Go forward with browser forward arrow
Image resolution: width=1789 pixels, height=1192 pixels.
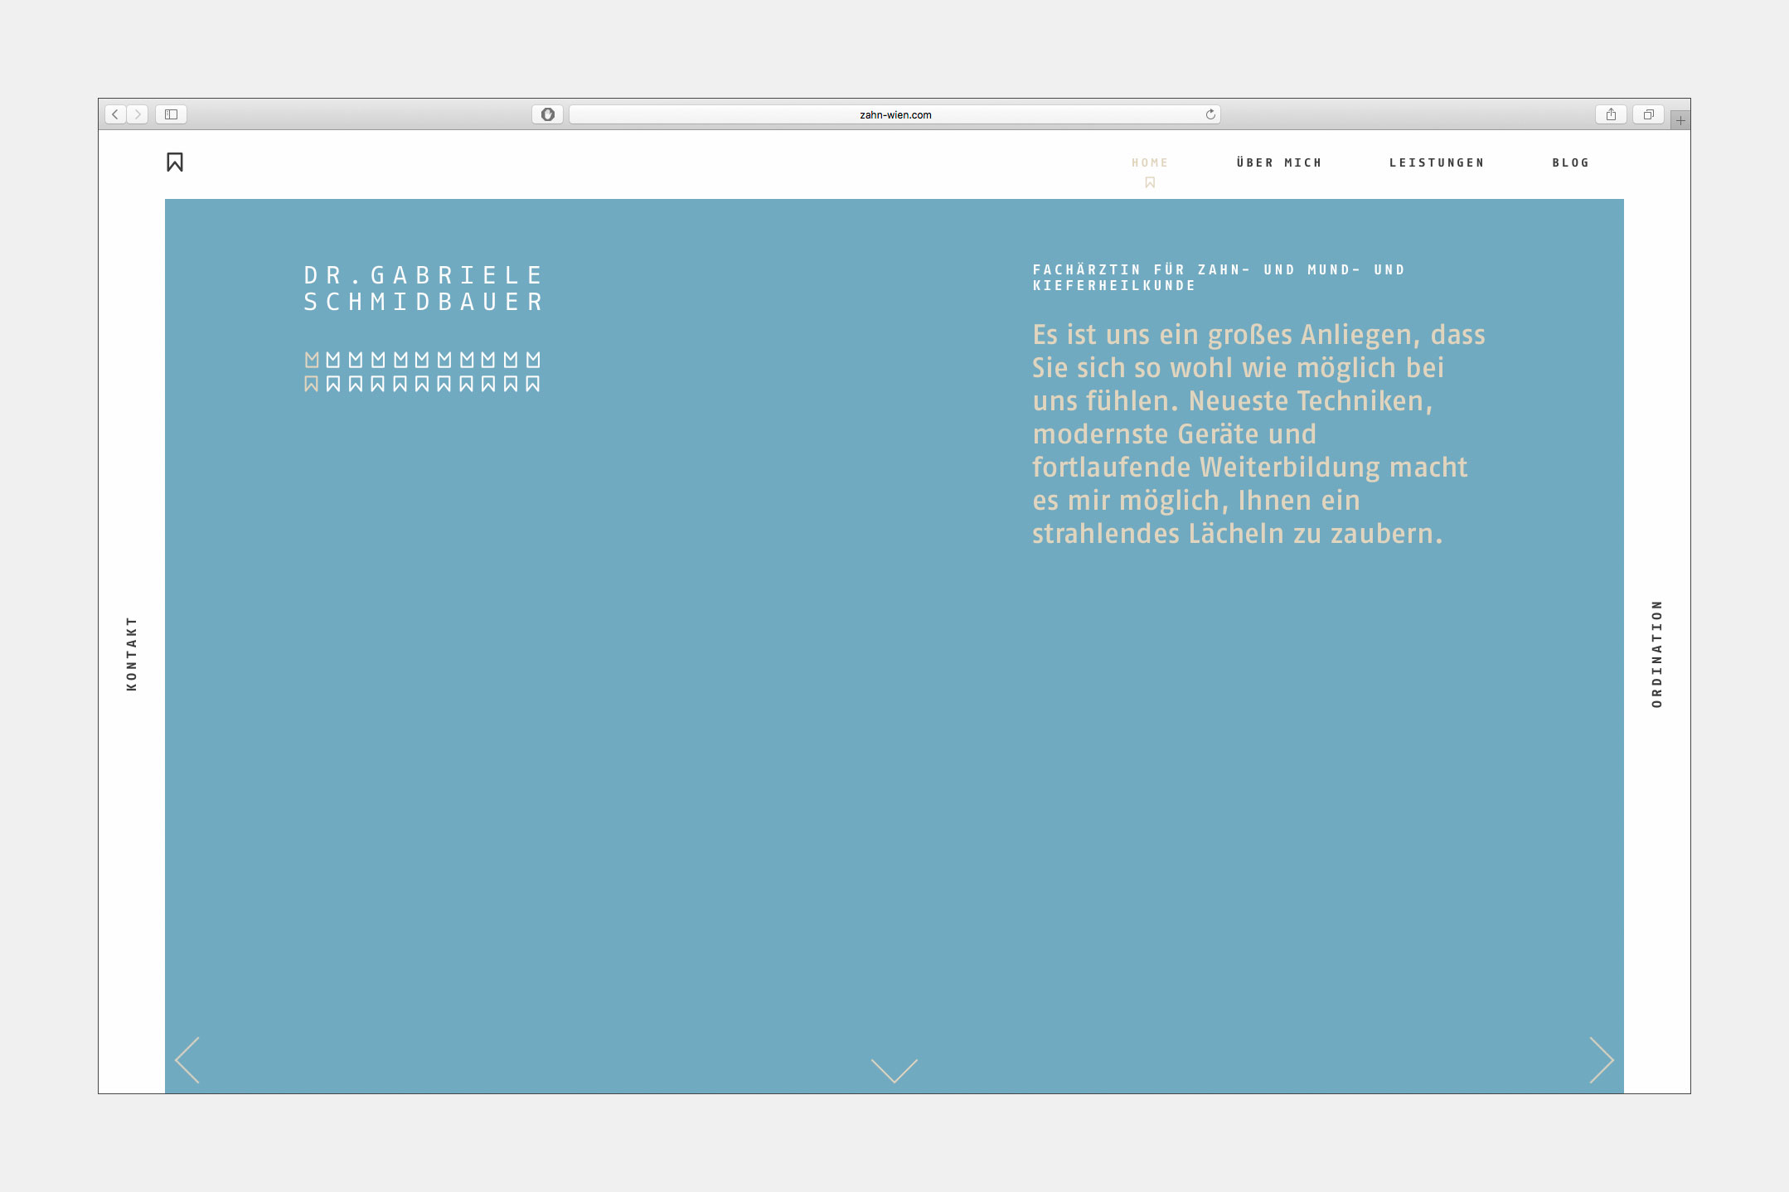point(138,114)
